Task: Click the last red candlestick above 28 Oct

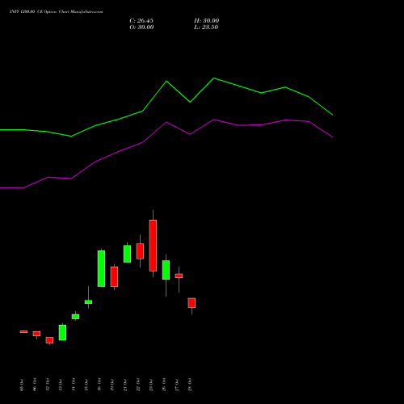Action: click(x=191, y=303)
